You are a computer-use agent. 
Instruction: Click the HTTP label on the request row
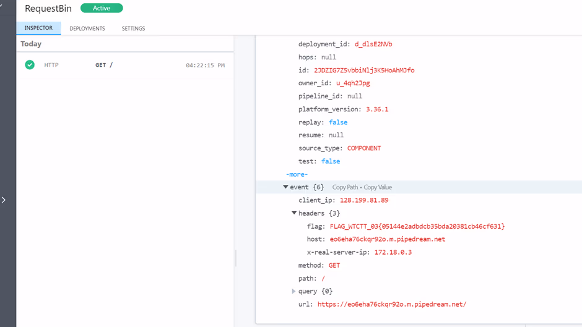pos(51,65)
